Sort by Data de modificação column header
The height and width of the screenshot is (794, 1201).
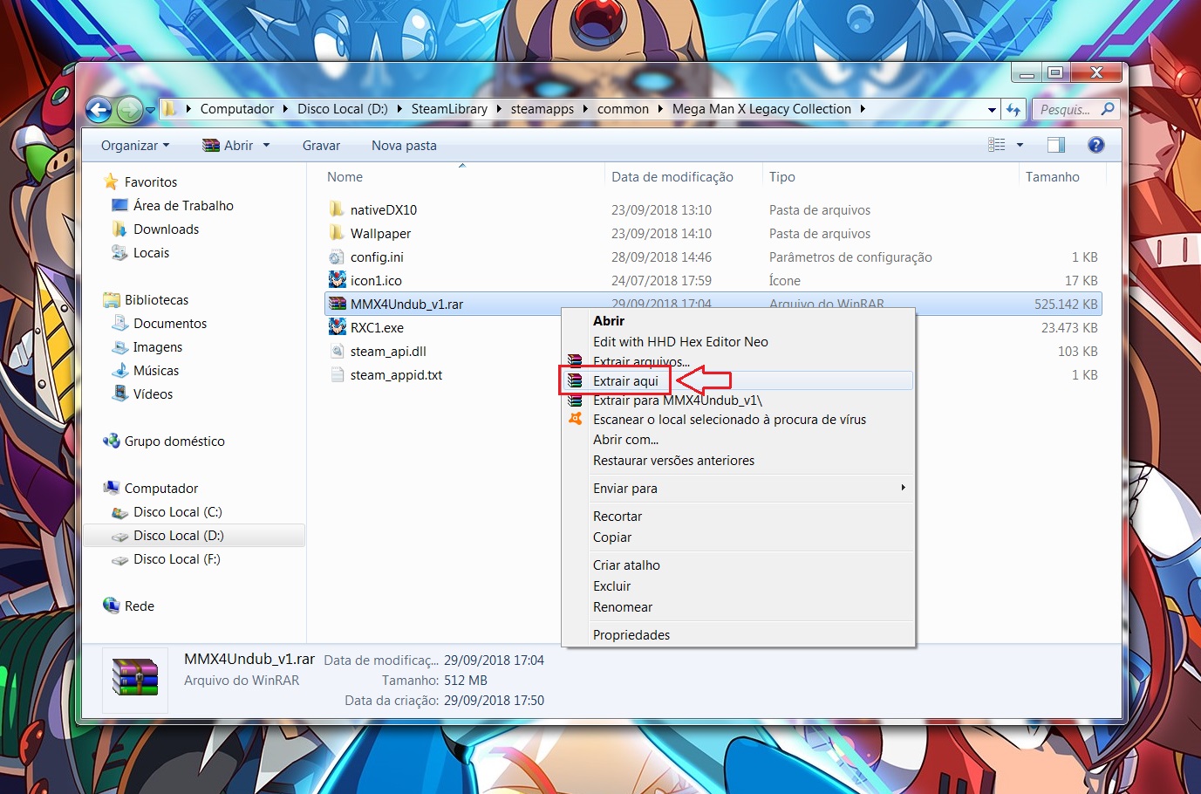[672, 177]
